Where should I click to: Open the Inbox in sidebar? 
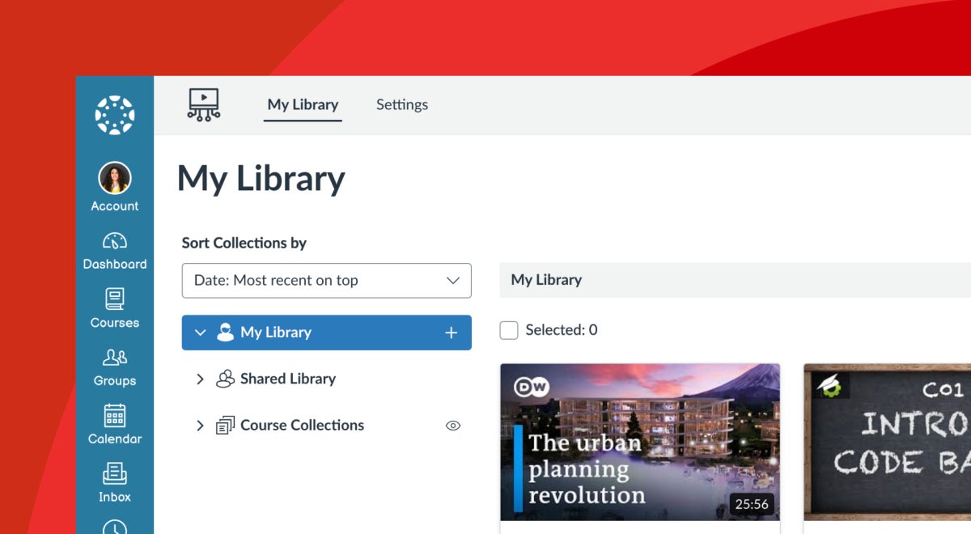(x=115, y=484)
